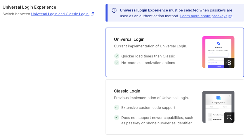The image size is (249, 139).
Task: Zoom the Classic Login preview with the magnifier icon
Action: 229,117
